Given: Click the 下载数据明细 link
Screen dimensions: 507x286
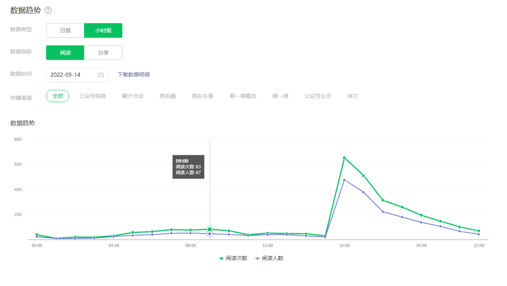Looking at the screenshot, I should [x=134, y=74].
